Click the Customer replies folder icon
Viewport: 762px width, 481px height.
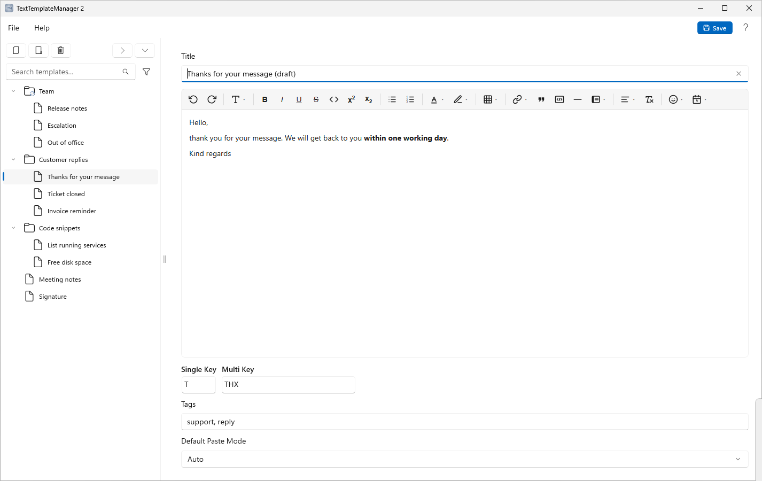29,160
